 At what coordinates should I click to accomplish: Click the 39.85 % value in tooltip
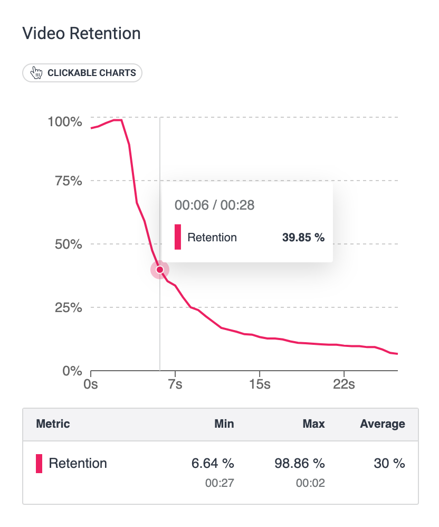tap(303, 238)
